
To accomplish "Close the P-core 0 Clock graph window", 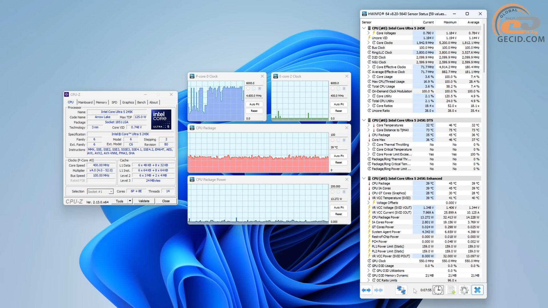I will pos(262,76).
